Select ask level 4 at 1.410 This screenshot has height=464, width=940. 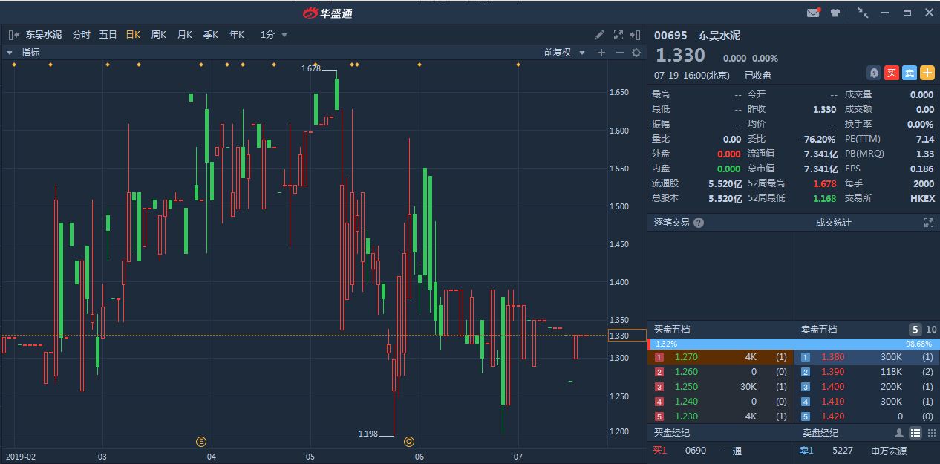[867, 402]
